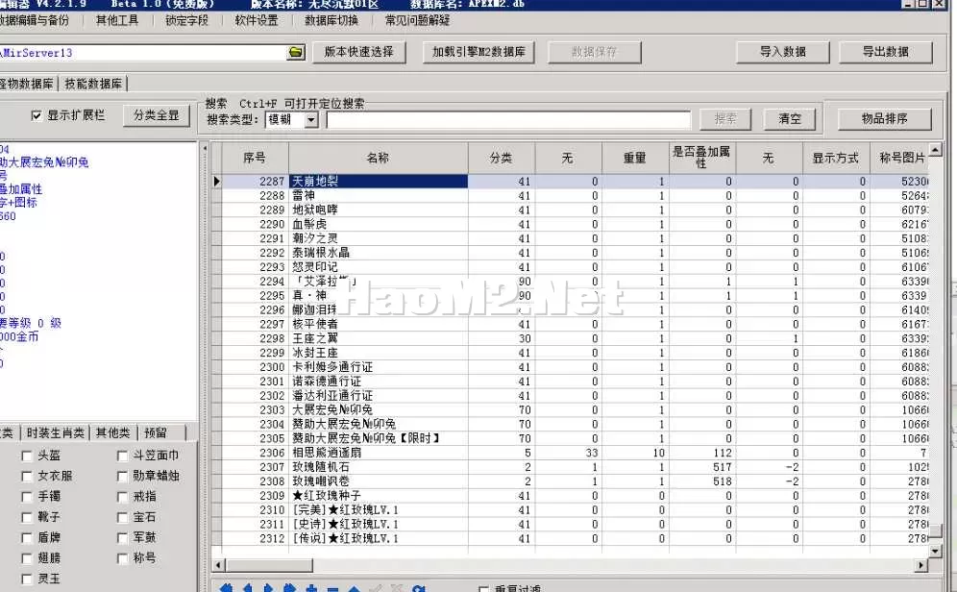The width and height of the screenshot is (957, 592).
Task: Click the 导出数据 button
Action: 886,52
